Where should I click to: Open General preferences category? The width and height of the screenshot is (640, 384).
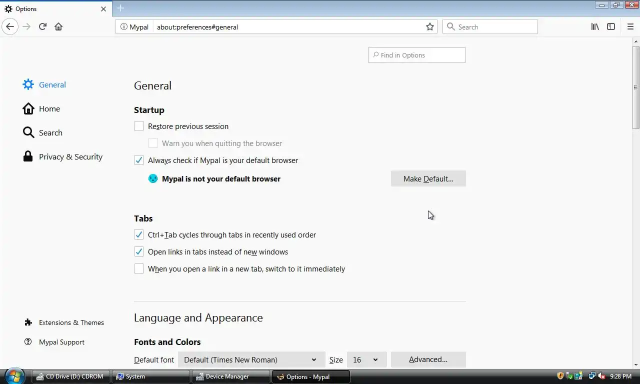44,84
